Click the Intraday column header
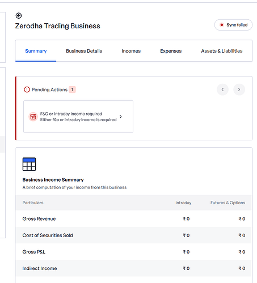The width and height of the screenshot is (257, 283). point(183,203)
